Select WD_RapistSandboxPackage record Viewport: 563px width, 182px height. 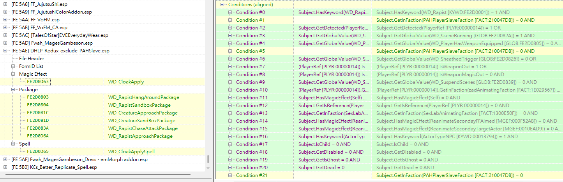pyautogui.click(x=139, y=105)
